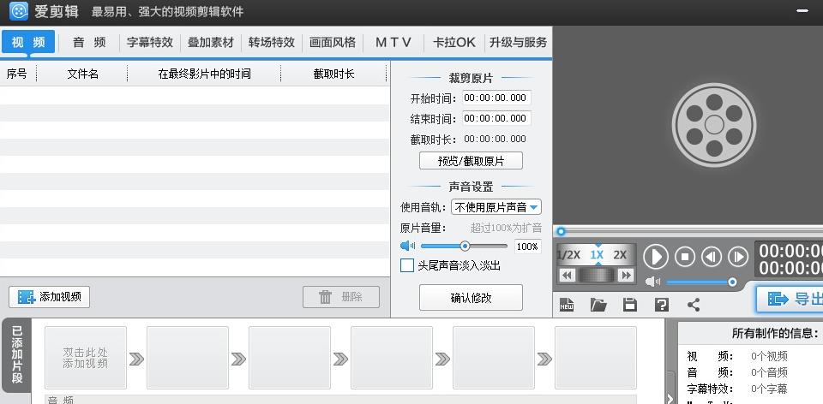Step to the previous frame
Image resolution: width=823 pixels, height=404 pixels.
pyautogui.click(x=712, y=257)
